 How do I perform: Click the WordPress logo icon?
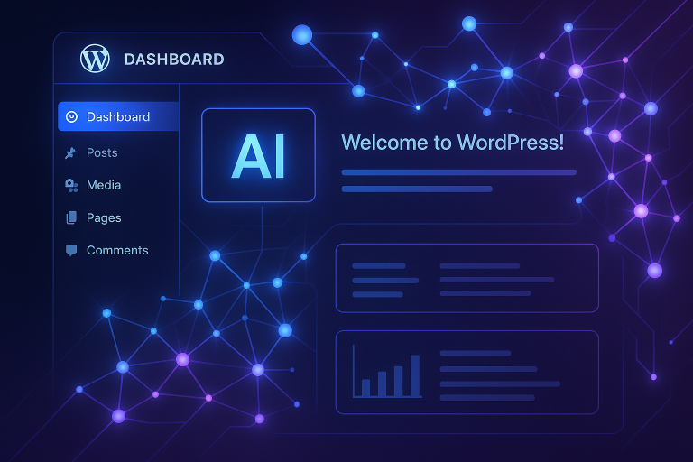(x=95, y=59)
